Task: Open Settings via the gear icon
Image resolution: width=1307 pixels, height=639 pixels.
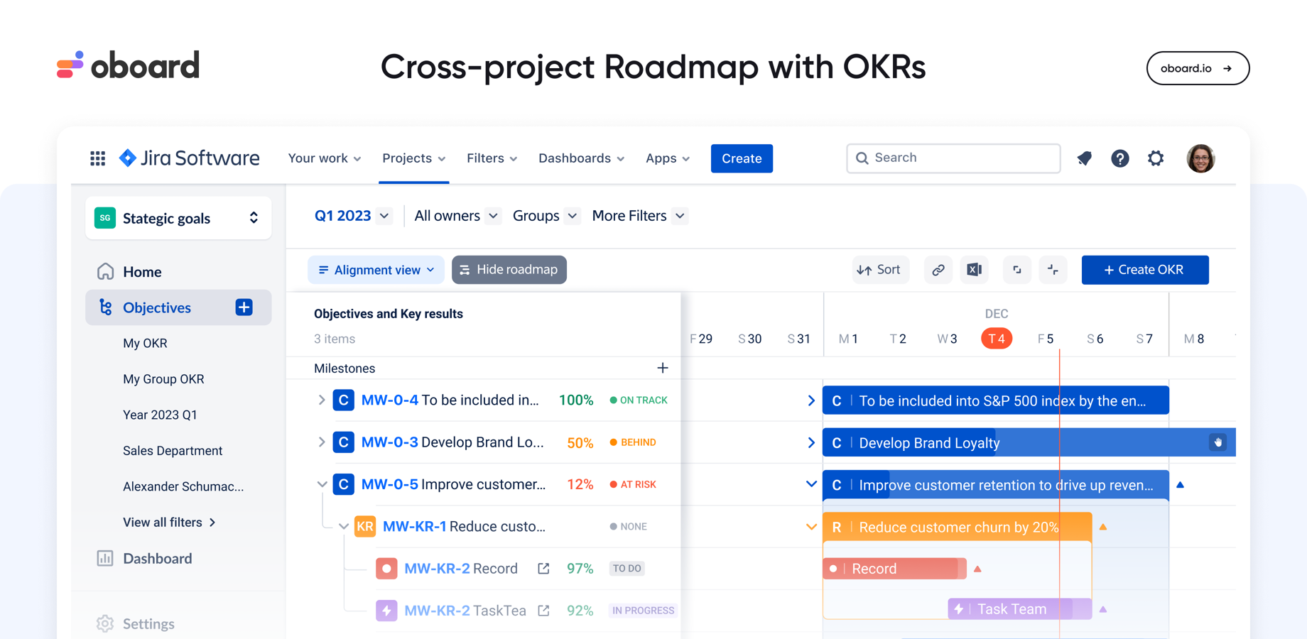Action: click(x=1156, y=158)
